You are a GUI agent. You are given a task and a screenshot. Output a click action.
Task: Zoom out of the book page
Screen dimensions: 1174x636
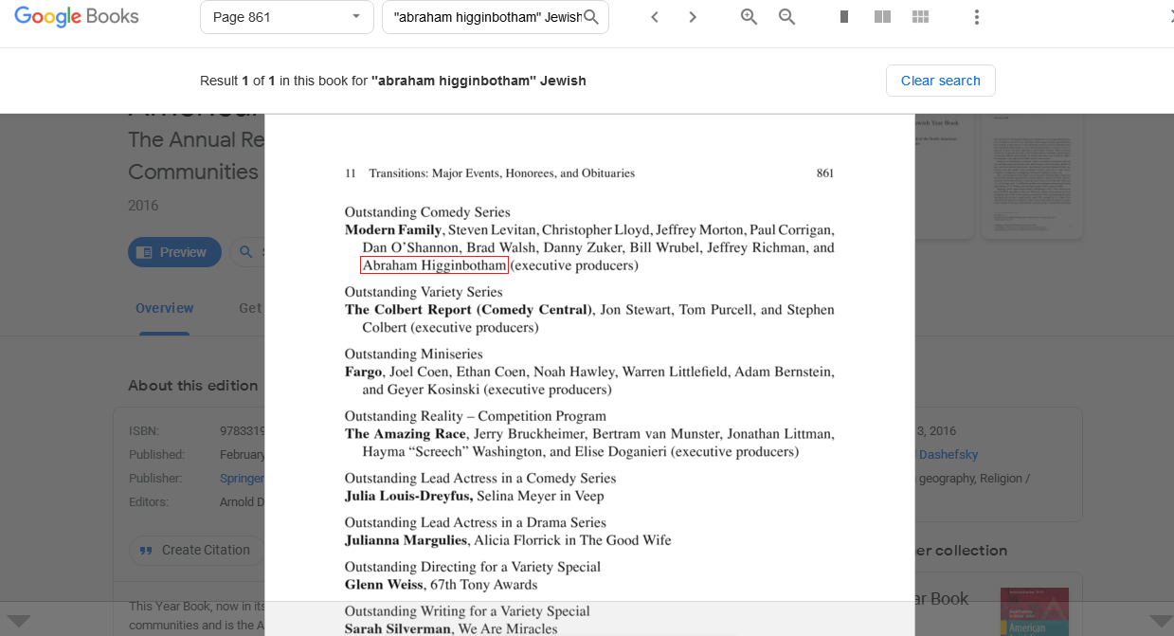787,17
